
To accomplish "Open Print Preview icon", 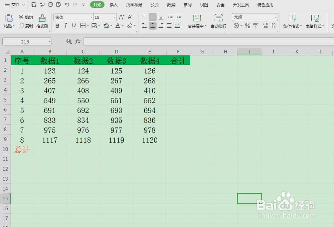I will tap(58, 4).
